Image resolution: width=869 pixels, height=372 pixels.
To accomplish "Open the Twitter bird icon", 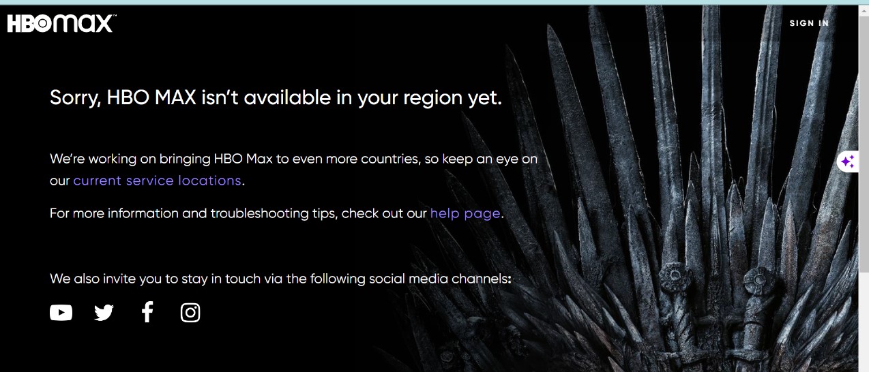I will click(104, 313).
